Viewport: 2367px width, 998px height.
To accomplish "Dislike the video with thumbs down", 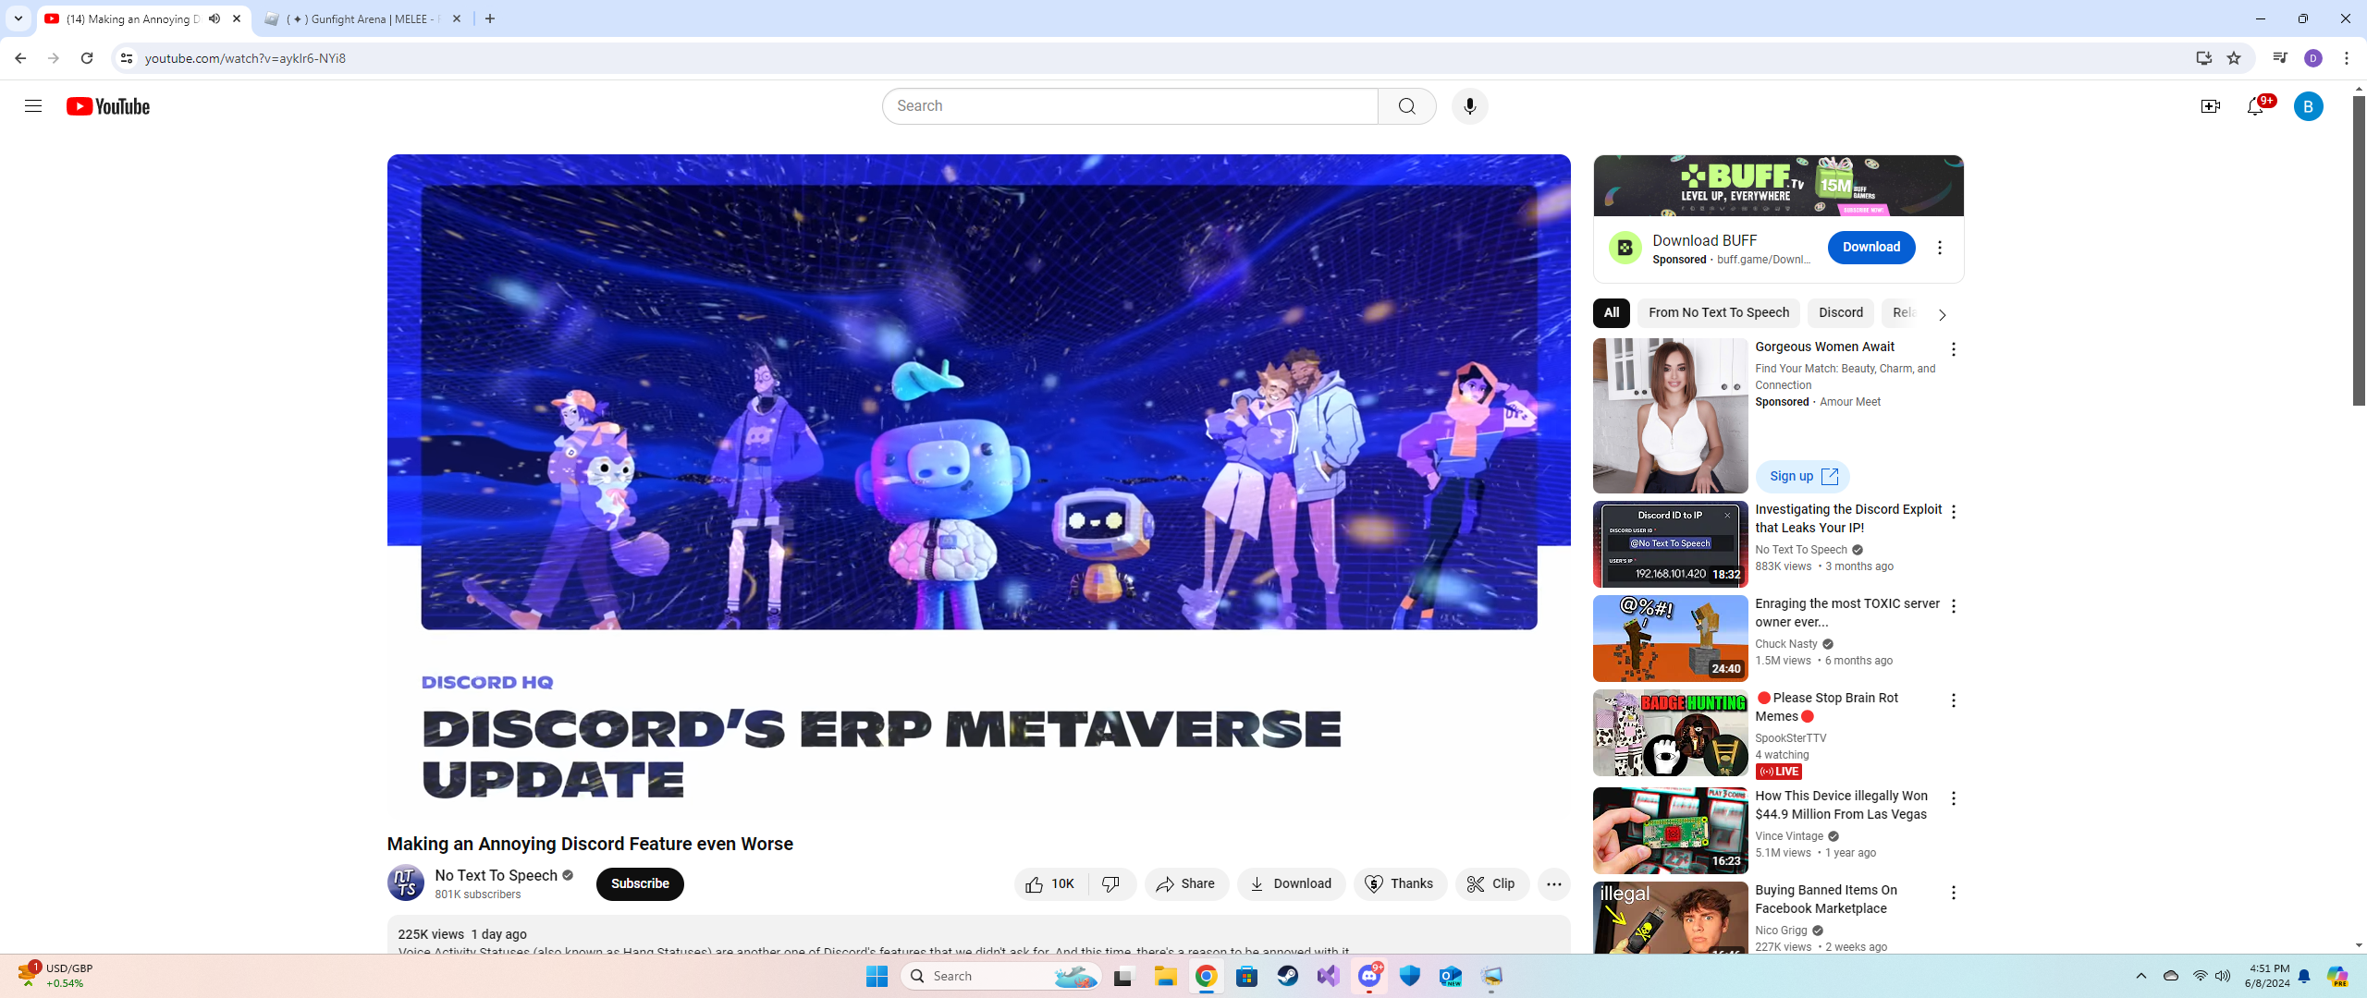I will pos(1111,883).
